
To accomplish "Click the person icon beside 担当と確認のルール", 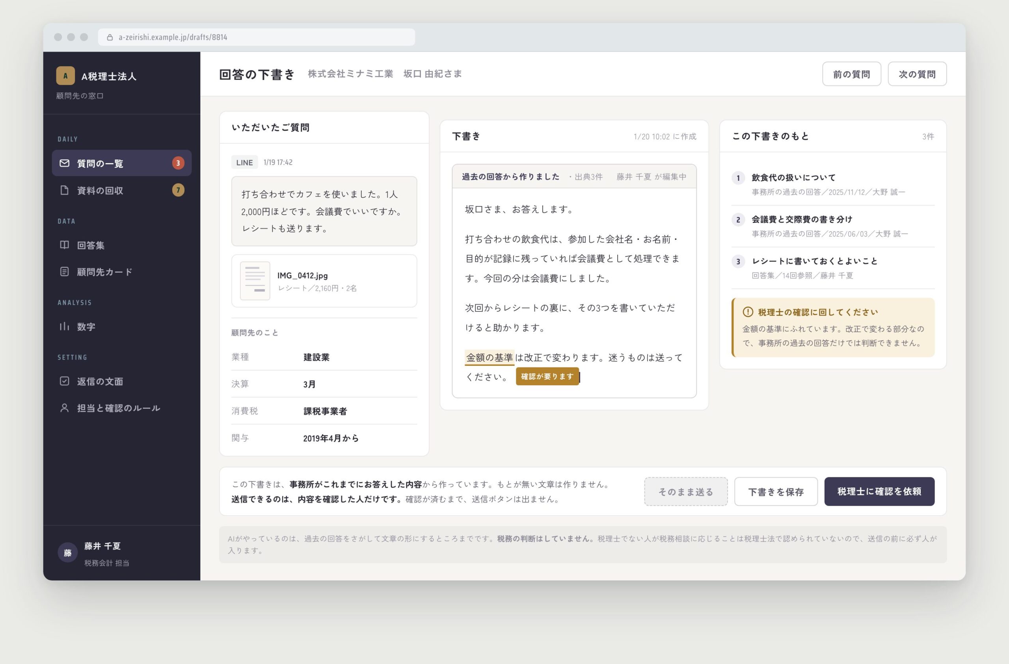I will (64, 408).
